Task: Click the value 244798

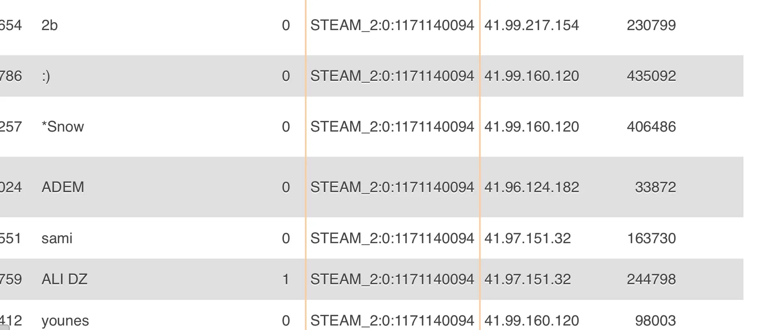Action: [x=651, y=280]
